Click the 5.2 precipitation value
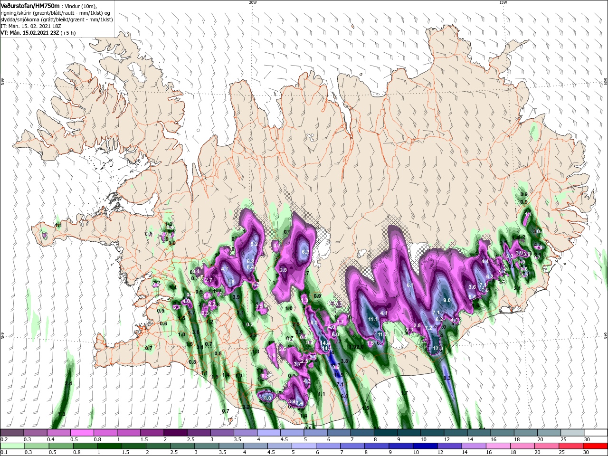This screenshot has height=456, width=608. [254, 245]
